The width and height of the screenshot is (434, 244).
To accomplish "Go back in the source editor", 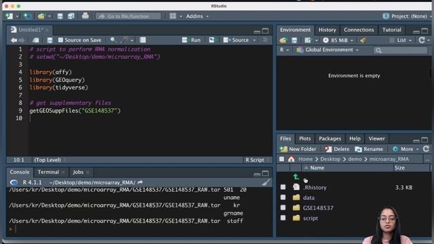I will (x=14, y=41).
